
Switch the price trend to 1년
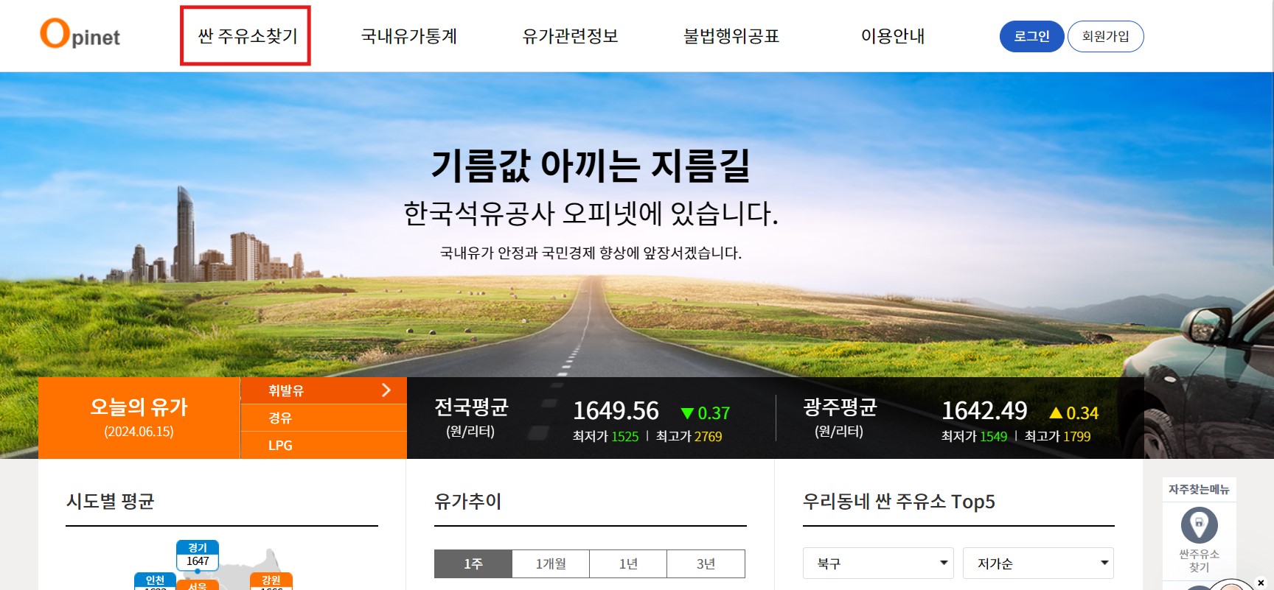[627, 563]
